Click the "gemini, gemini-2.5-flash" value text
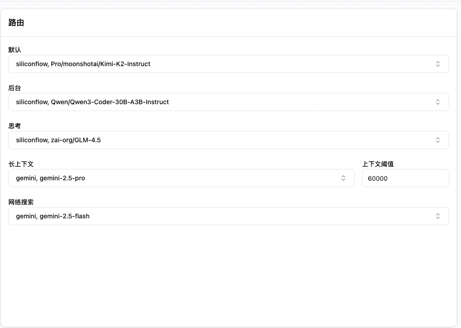461x328 pixels. pos(53,216)
